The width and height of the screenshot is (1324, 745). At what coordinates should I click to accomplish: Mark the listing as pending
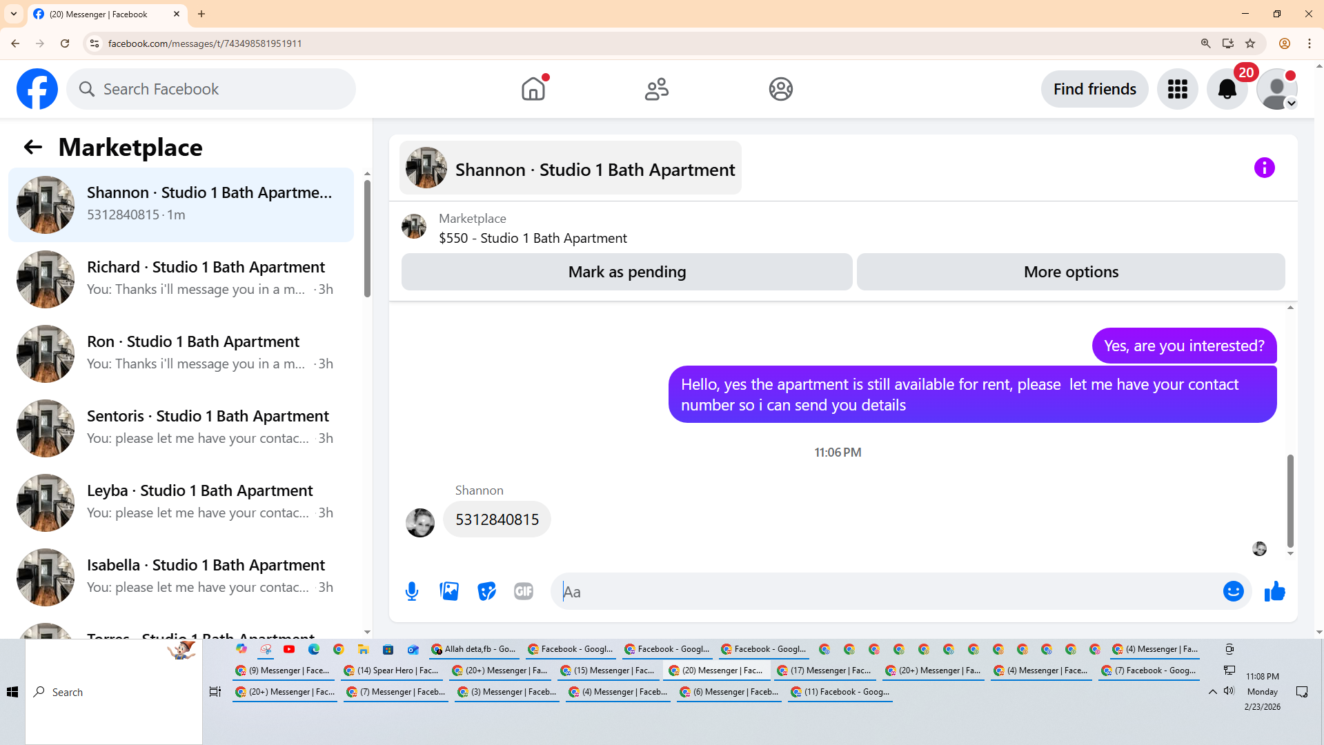click(x=626, y=272)
